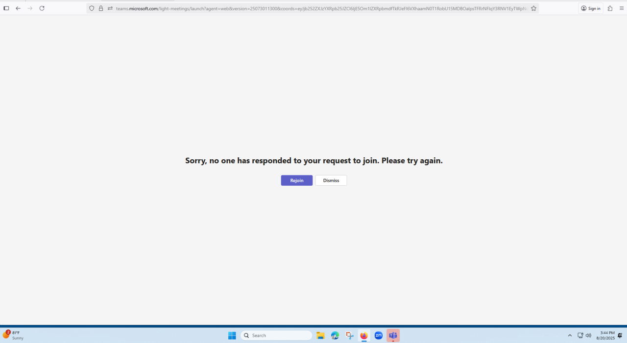Bookmark this page with star icon
The width and height of the screenshot is (627, 343).
(533, 8)
